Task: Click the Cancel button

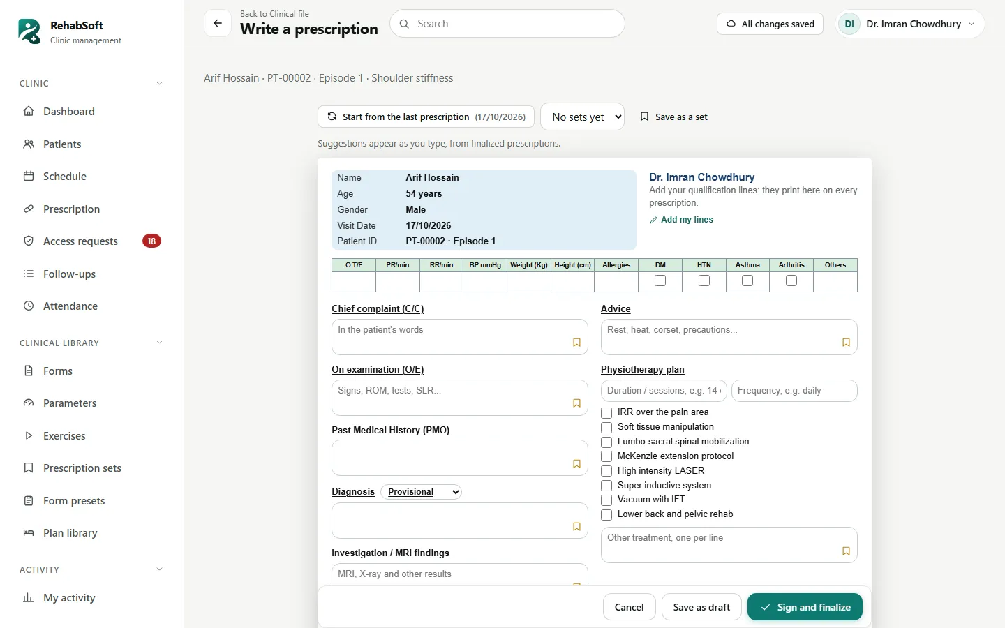Action: point(629,607)
